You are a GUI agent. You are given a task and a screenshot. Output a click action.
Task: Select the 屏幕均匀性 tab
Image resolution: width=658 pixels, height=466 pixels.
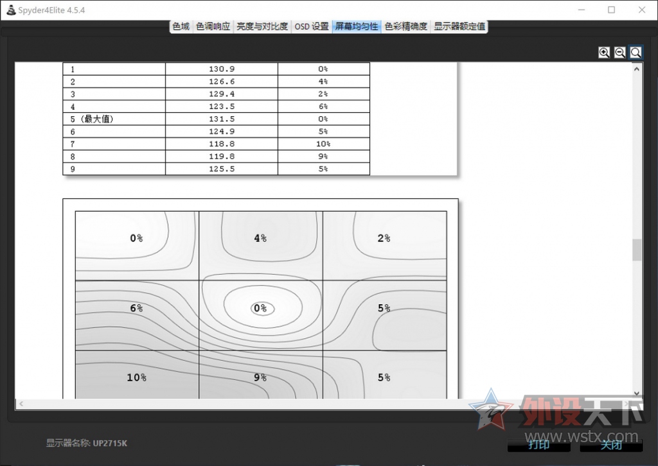click(357, 26)
